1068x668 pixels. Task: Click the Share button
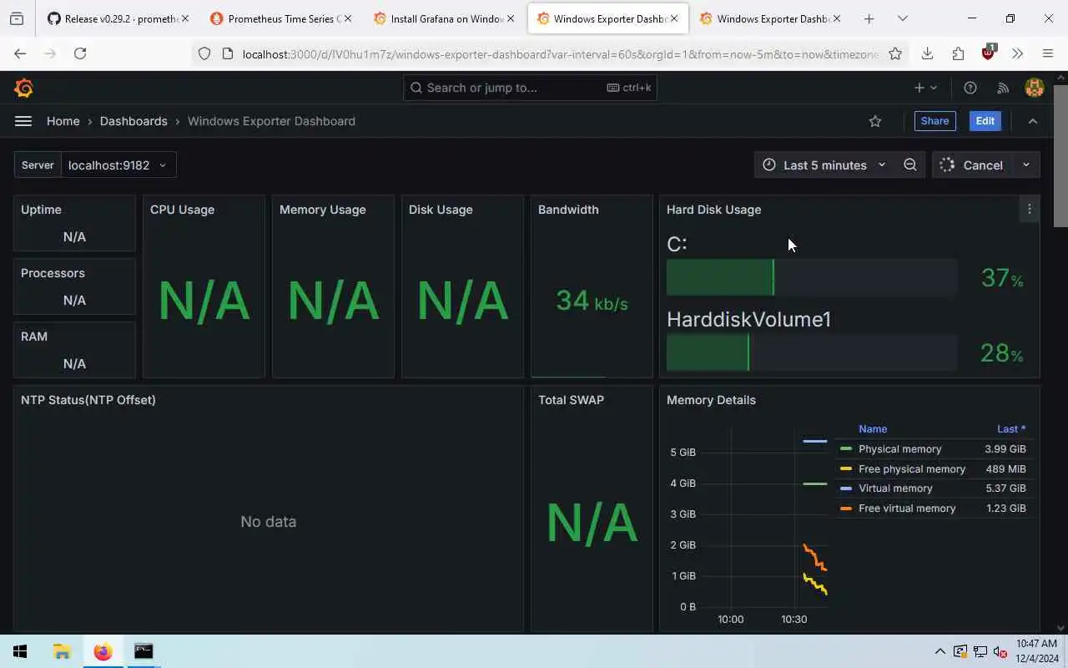click(934, 121)
